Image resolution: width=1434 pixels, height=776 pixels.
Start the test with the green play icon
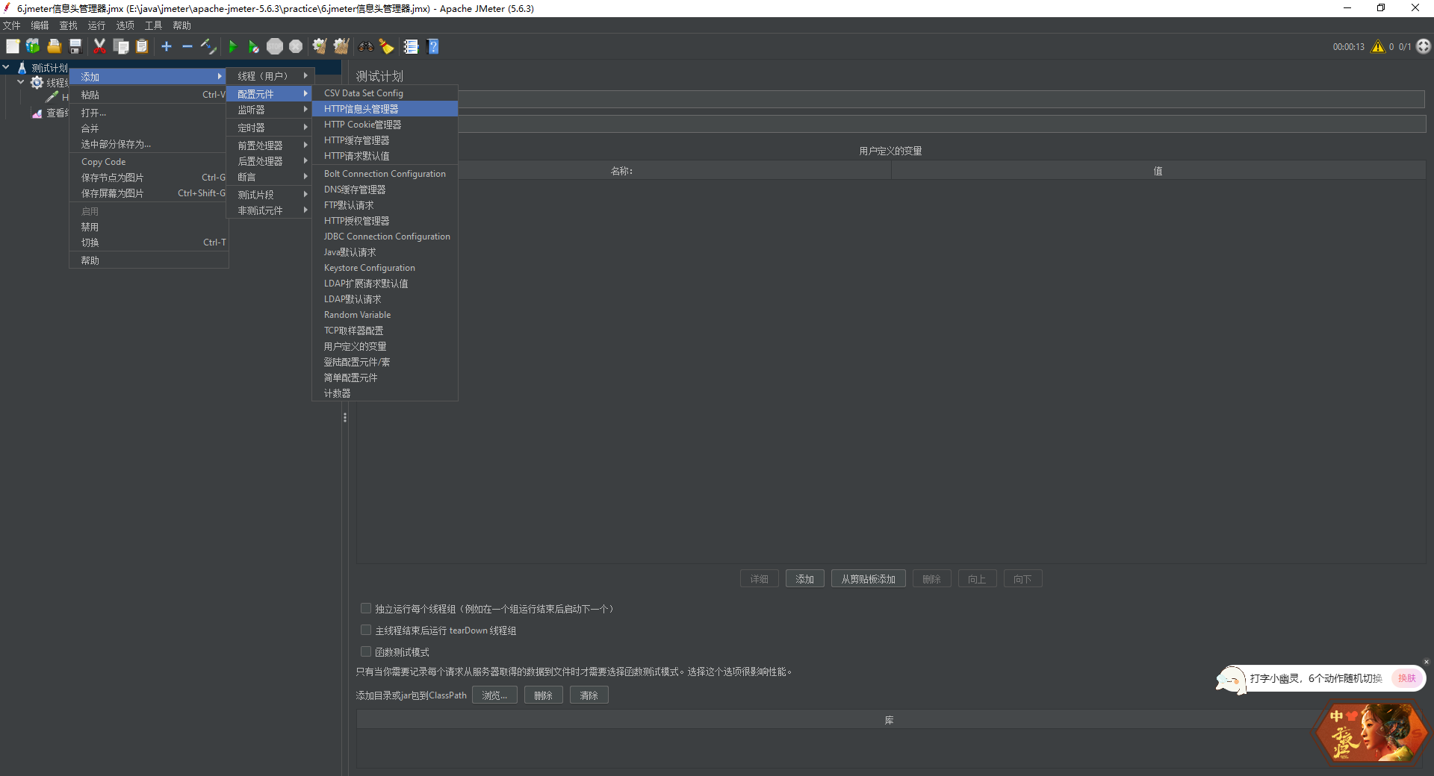(x=232, y=46)
